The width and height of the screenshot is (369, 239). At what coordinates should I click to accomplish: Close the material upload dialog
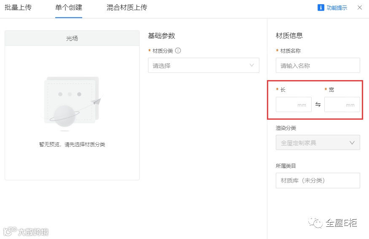(360, 8)
